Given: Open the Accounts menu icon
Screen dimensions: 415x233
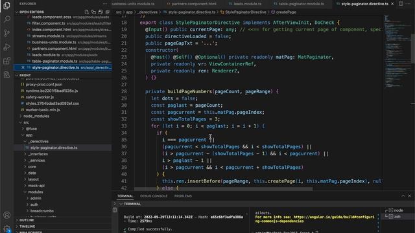Looking at the screenshot, I should [x=7, y=216].
